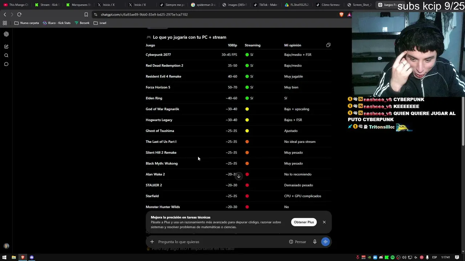
Task: Switch to the This Mango YouTube tab
Action: [16, 5]
